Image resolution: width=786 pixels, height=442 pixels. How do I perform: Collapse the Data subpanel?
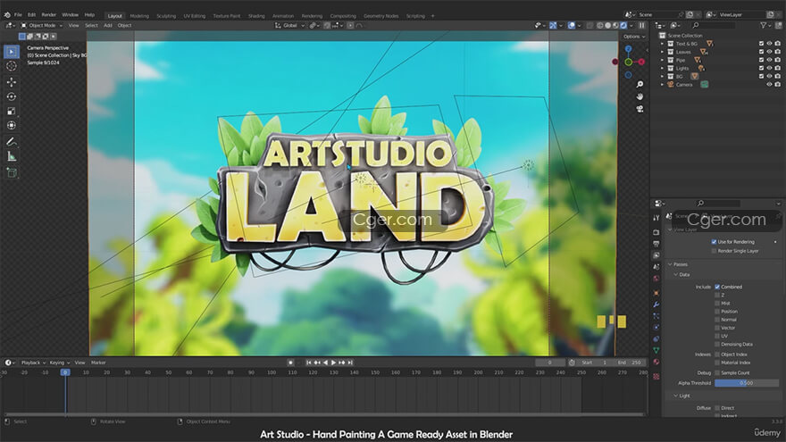coord(676,275)
